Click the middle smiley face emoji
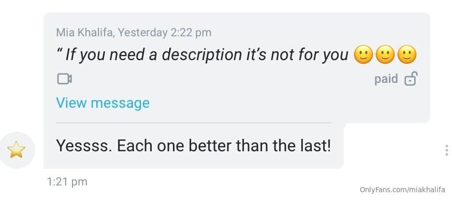This screenshot has width=452, height=201. pos(385,55)
